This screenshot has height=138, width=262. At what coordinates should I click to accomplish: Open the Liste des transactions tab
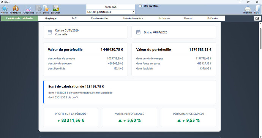click(x=133, y=18)
